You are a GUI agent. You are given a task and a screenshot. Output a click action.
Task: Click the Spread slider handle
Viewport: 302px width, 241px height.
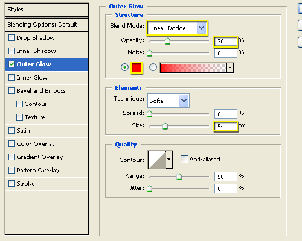(149, 114)
